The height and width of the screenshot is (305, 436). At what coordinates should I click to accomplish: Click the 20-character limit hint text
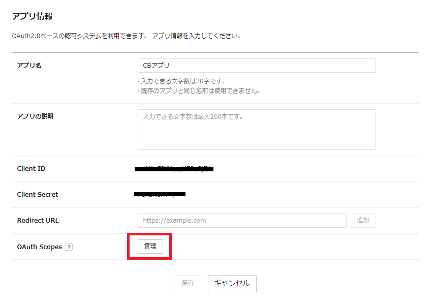(181, 81)
